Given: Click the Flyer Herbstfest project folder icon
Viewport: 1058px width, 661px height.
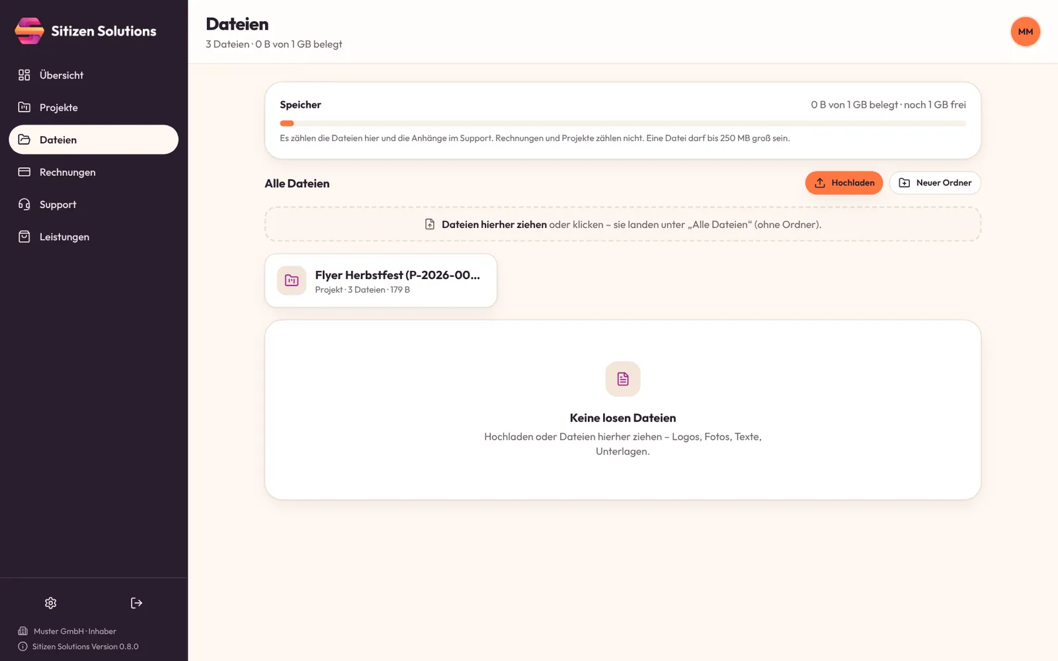Looking at the screenshot, I should pyautogui.click(x=292, y=280).
